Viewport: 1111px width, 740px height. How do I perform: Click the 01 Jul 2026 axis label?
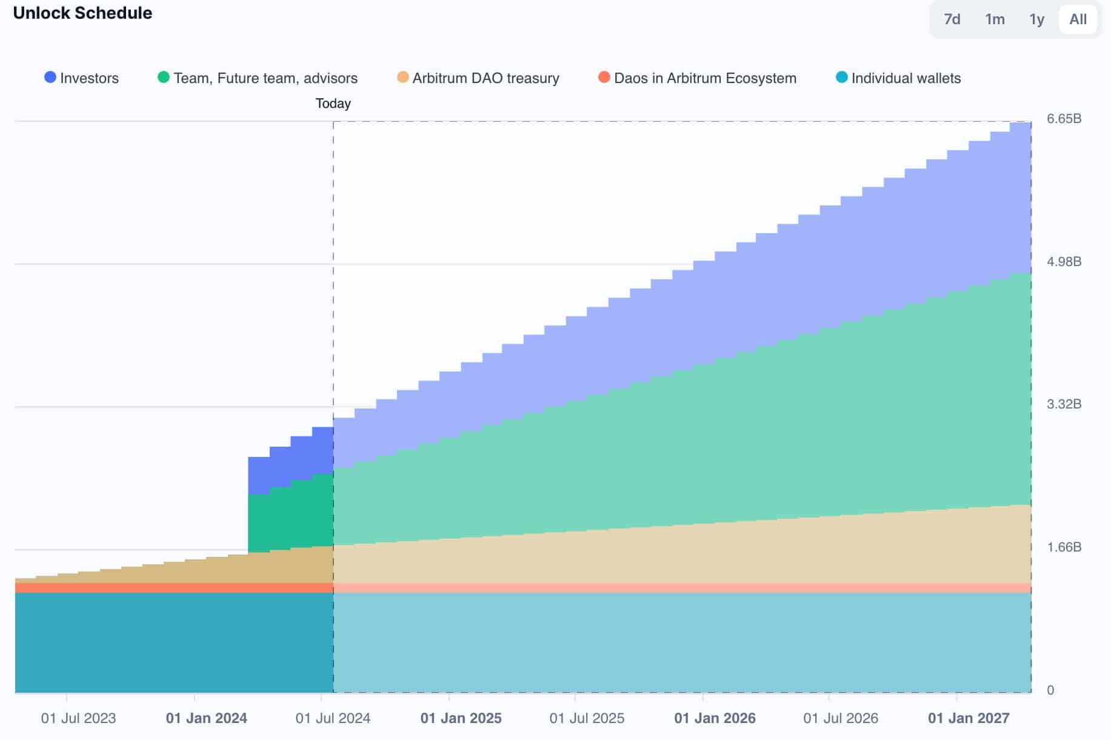click(x=841, y=718)
